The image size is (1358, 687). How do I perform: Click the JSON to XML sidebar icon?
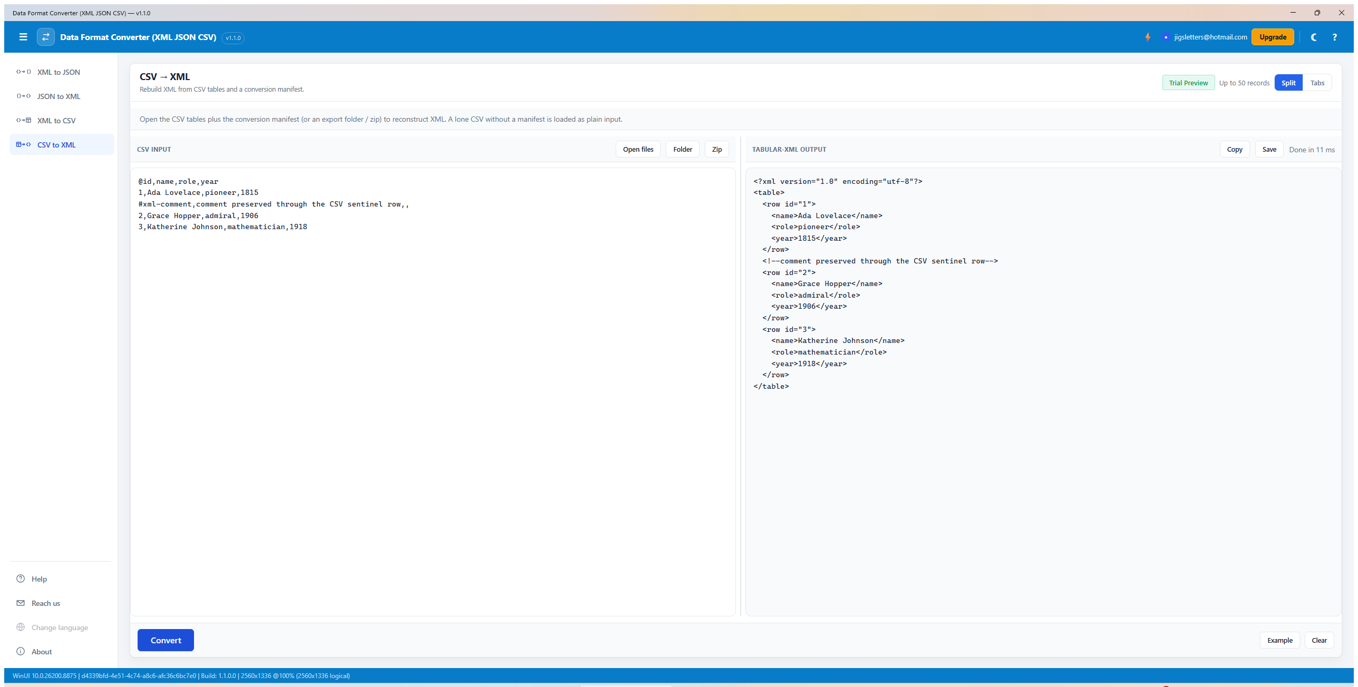coord(24,96)
